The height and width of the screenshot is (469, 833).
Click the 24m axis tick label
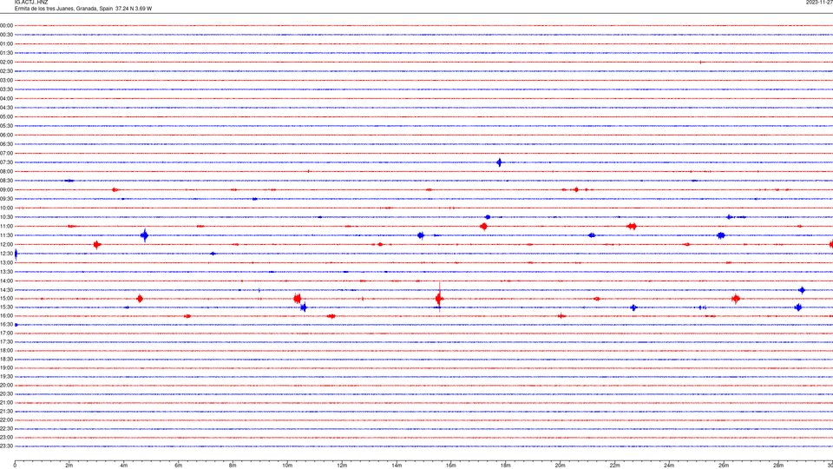[x=669, y=466]
